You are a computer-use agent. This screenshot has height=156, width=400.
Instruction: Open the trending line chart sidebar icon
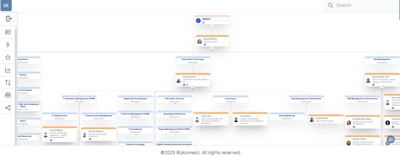point(8,70)
